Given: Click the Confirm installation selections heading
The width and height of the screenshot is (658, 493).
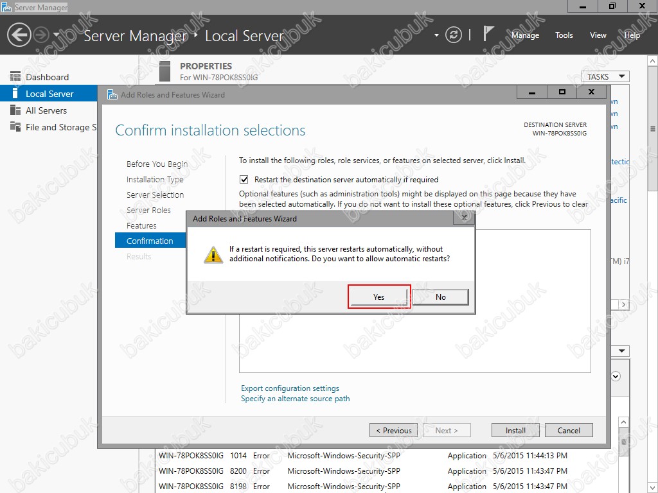Looking at the screenshot, I should 210,130.
